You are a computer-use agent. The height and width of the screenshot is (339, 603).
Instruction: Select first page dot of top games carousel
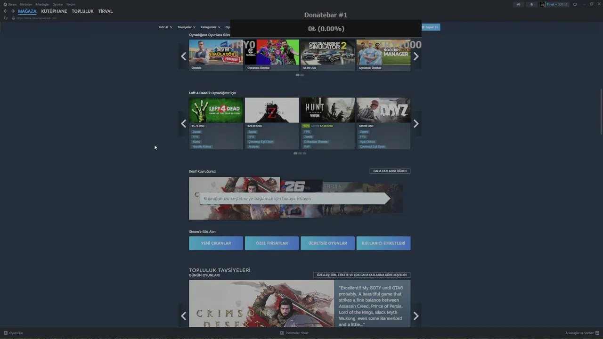point(297,75)
